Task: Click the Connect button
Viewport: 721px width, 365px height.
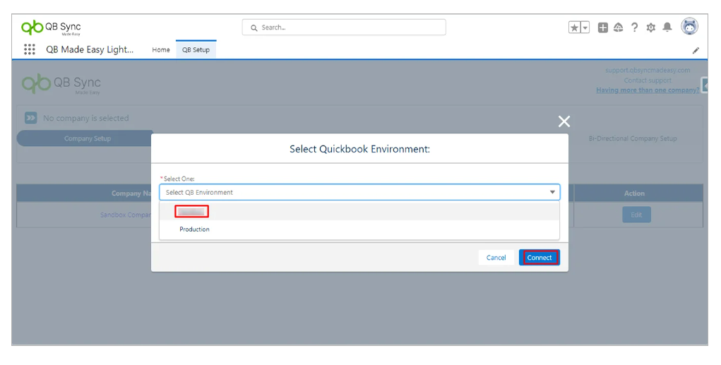Action: (540, 258)
